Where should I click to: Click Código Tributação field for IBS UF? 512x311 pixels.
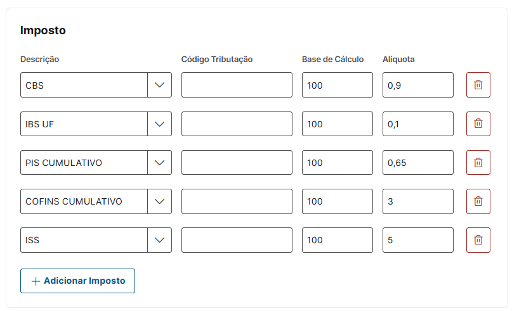(237, 124)
